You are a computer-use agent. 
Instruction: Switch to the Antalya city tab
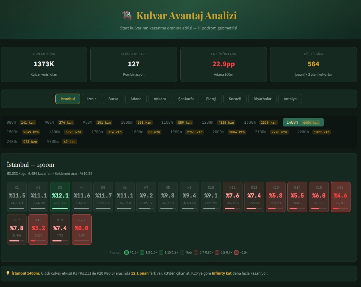290,99
